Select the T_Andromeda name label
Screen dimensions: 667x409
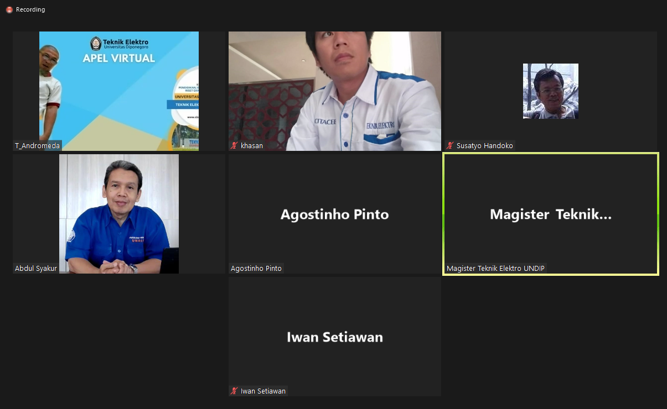(x=37, y=146)
